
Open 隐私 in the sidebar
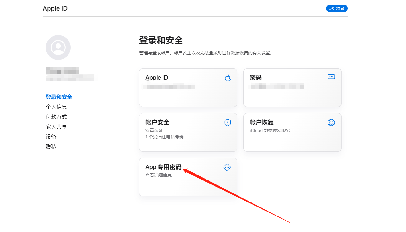coord(51,147)
